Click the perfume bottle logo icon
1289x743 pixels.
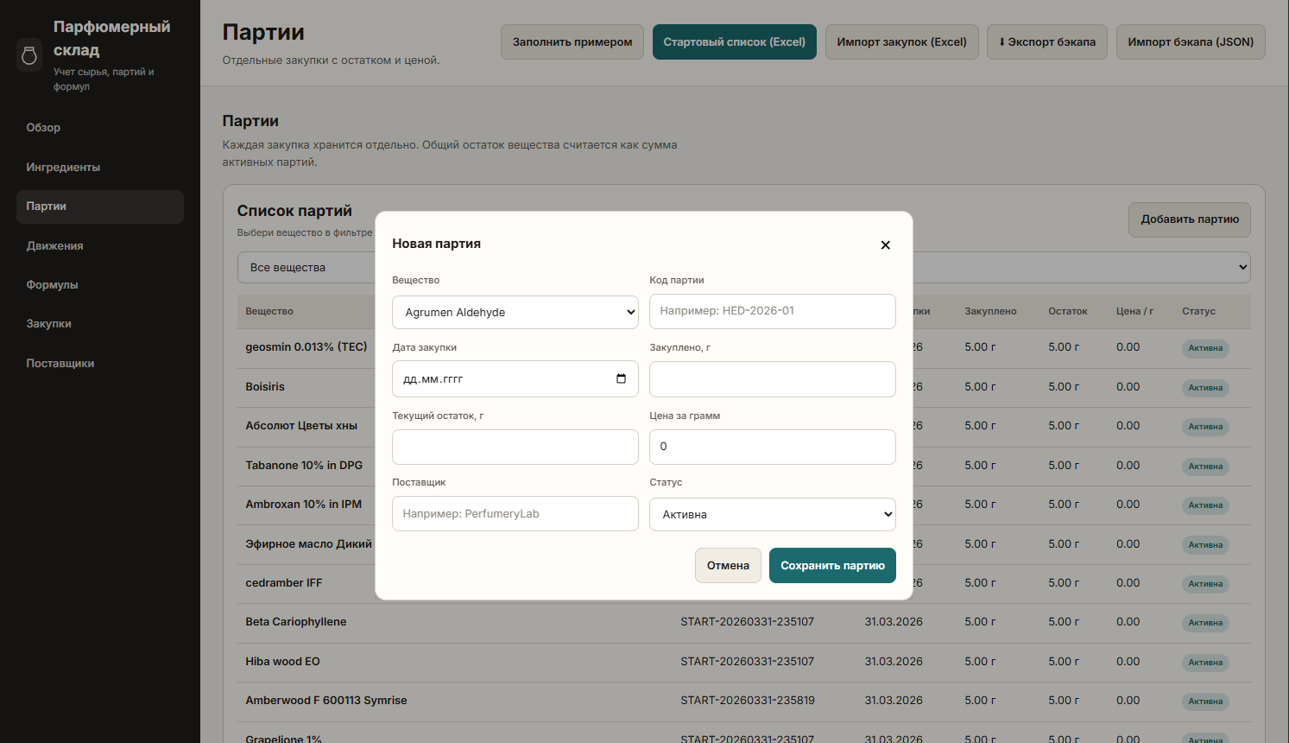pos(29,55)
